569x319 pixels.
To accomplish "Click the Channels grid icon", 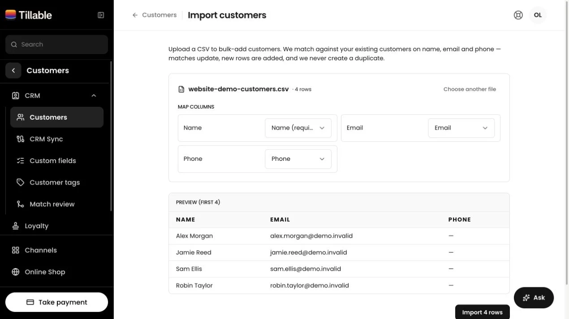I will 16,250.
